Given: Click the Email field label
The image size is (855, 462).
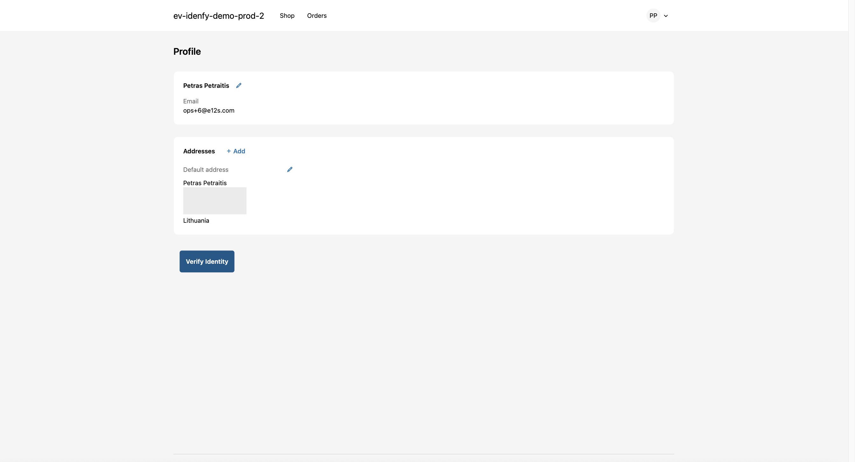Looking at the screenshot, I should [191, 101].
